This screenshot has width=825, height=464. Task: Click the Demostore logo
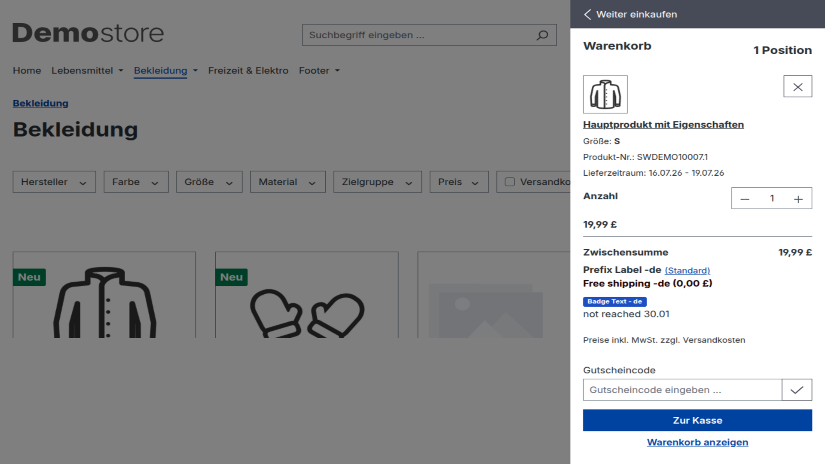click(x=88, y=33)
